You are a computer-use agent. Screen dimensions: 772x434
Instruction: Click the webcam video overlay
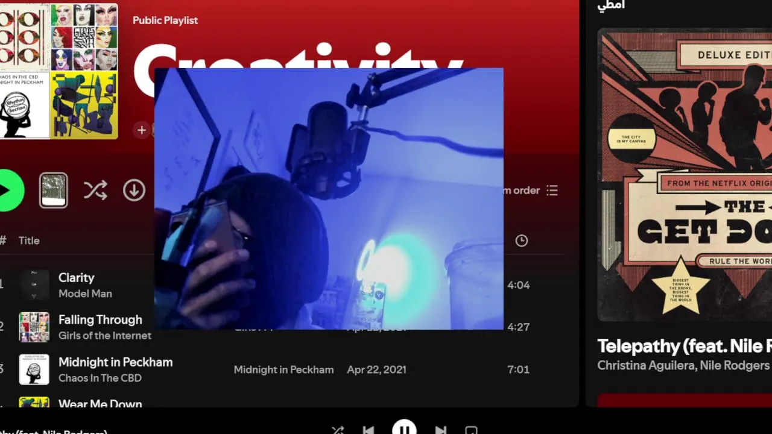(329, 199)
